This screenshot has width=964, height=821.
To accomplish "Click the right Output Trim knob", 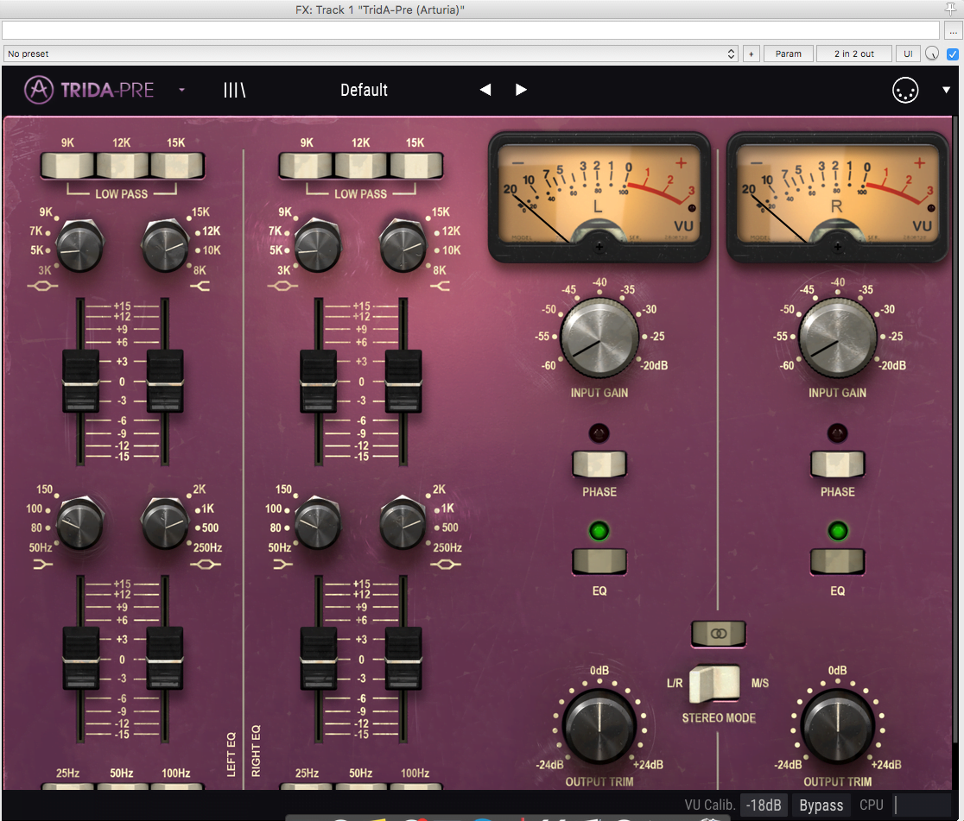I will (x=837, y=726).
